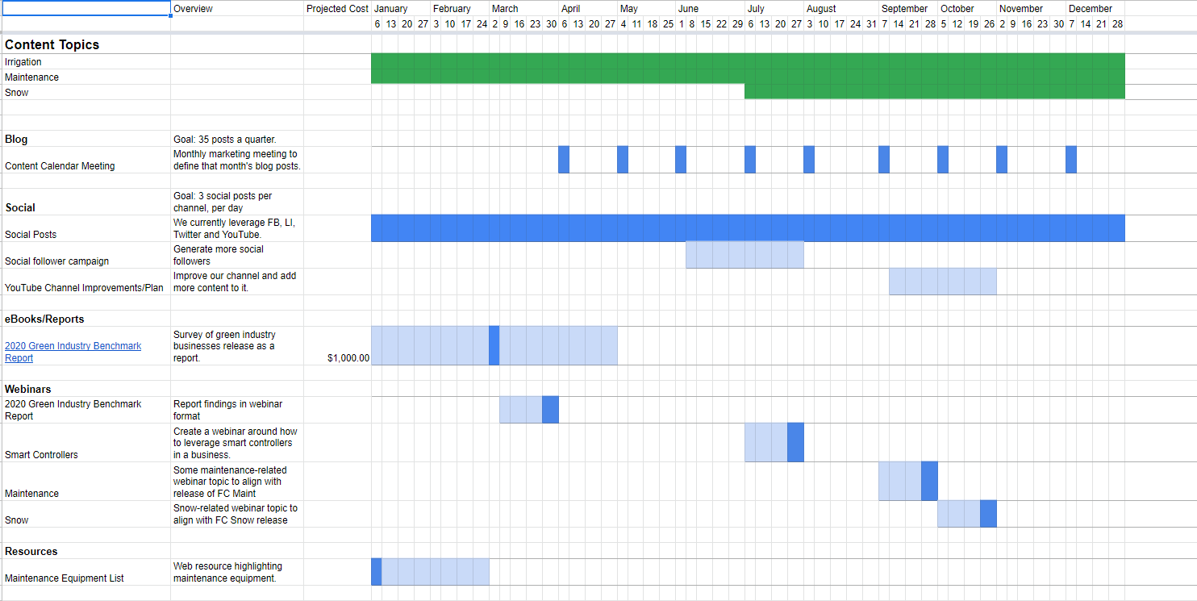1197x601 pixels.
Task: Click the April Content Calendar Meeting marker
Action: coord(564,160)
